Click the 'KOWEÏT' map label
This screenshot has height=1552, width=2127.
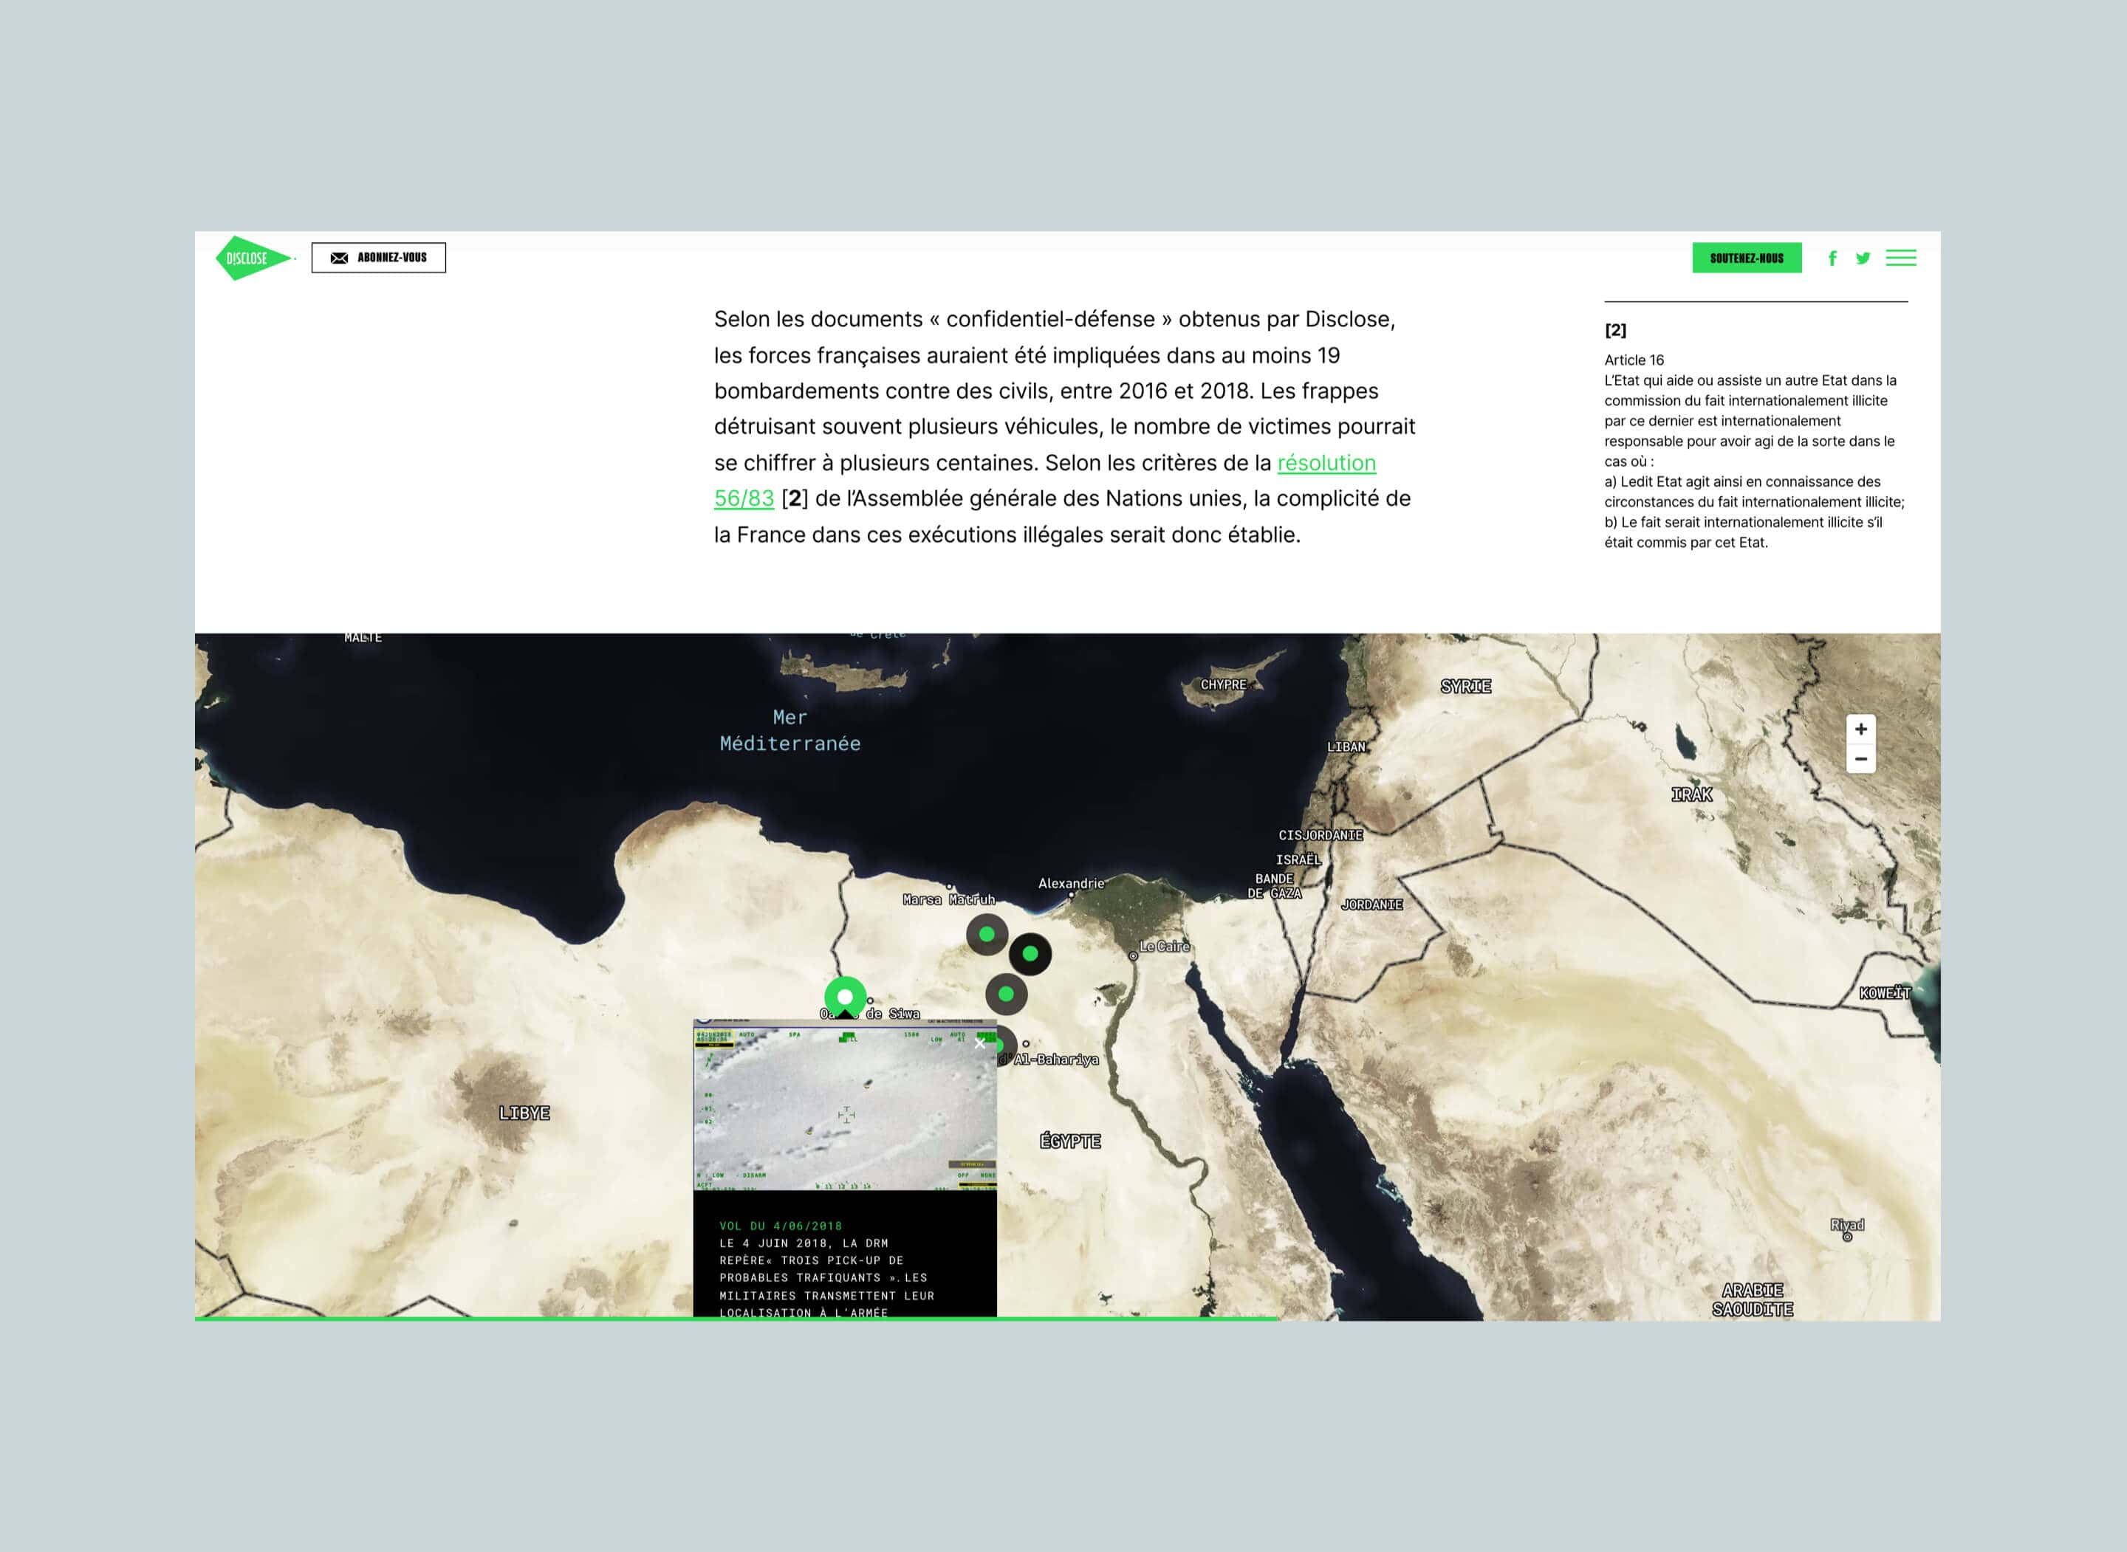click(1885, 993)
